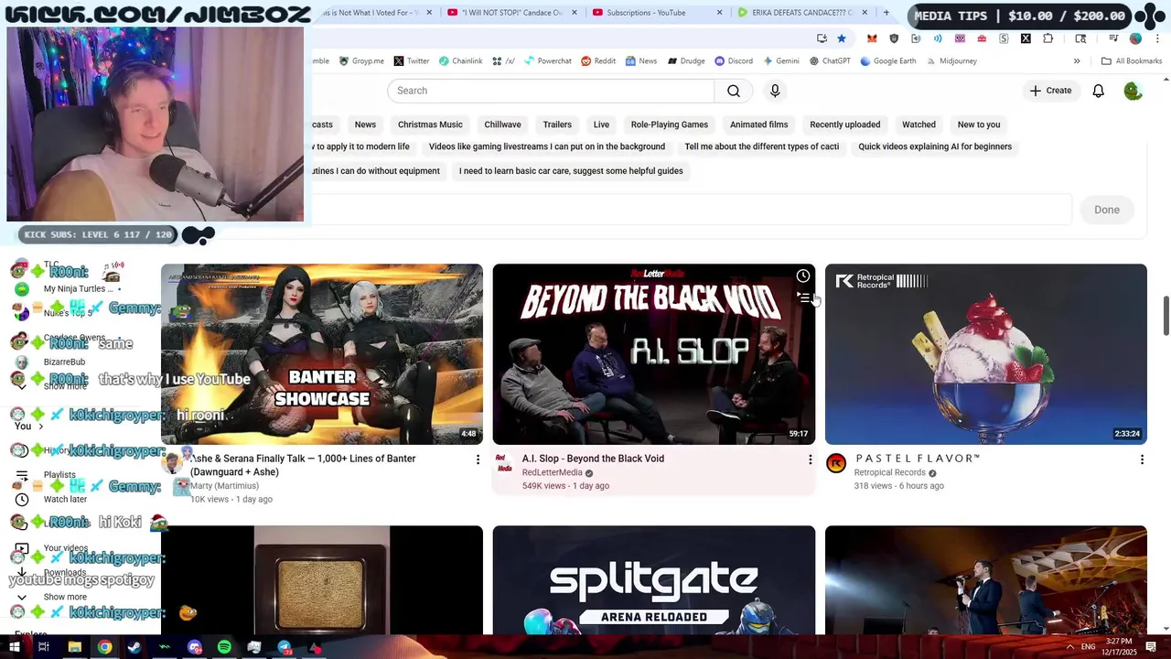Choose 'Quick videos explaining AI for beginners' suggestion

click(935, 146)
